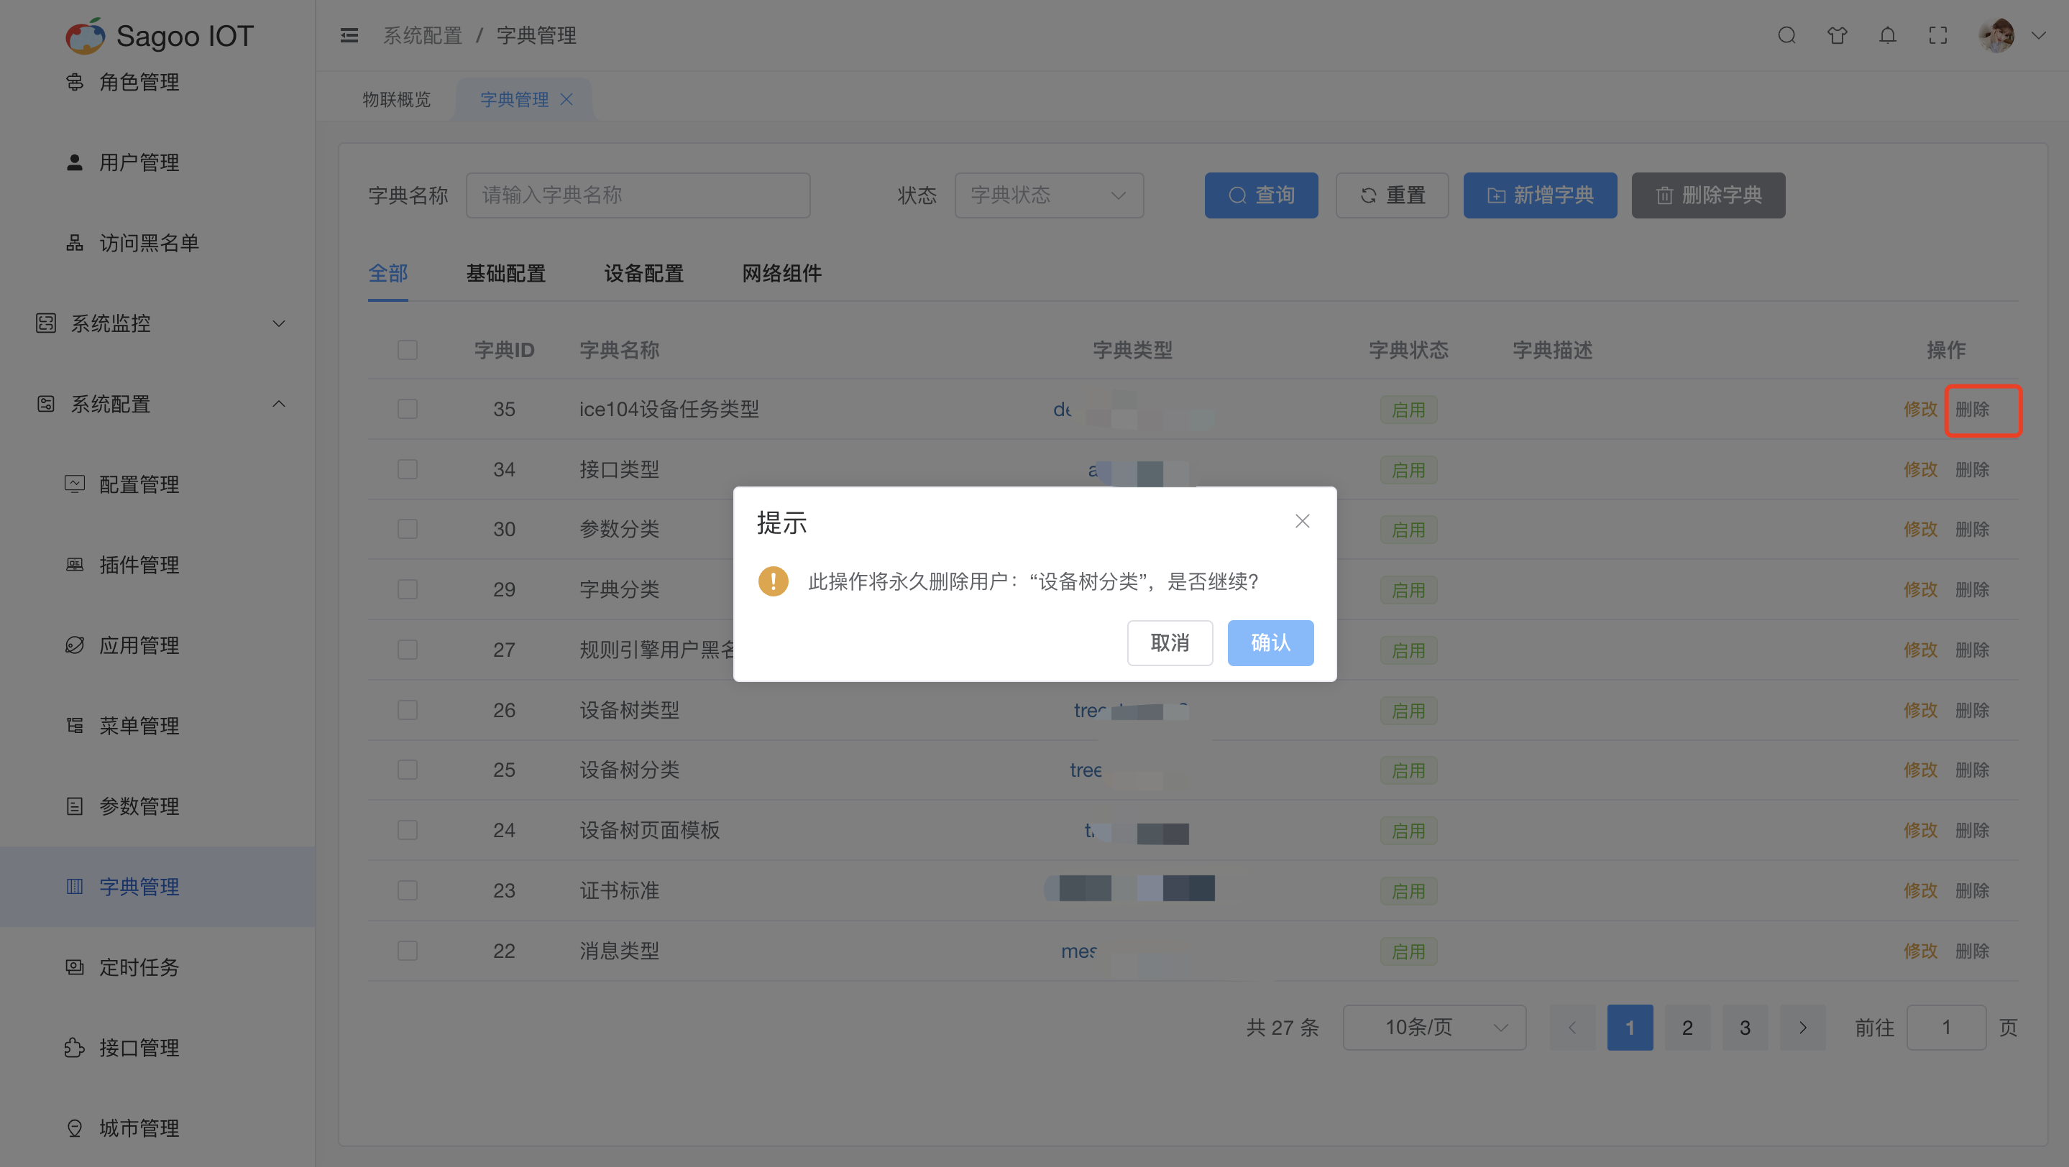Screen dimensions: 2069x1167
Task: Go to pagination page 2
Action: 1687,1027
